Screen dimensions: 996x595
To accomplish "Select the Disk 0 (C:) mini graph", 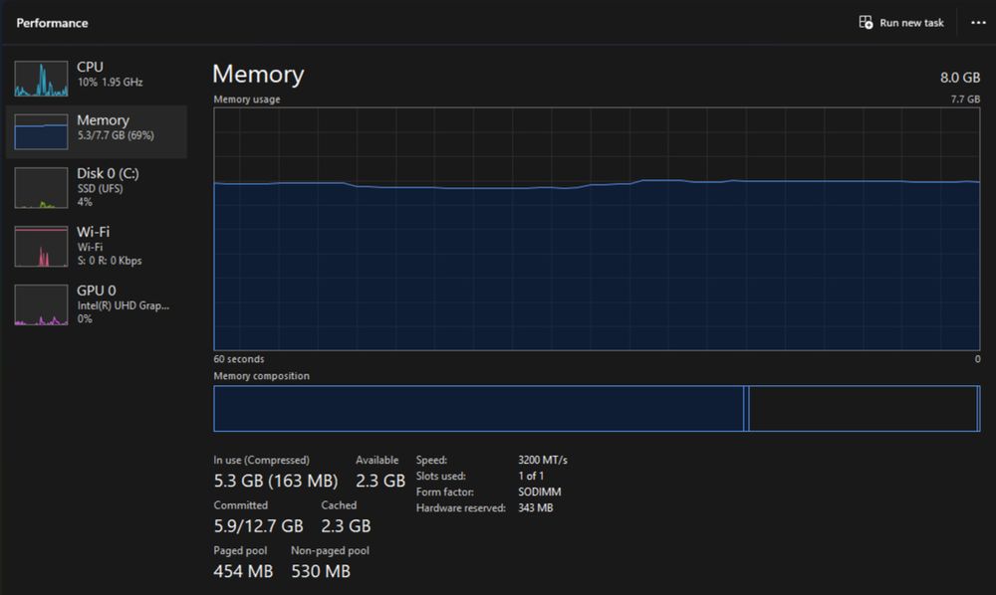I will [x=41, y=188].
